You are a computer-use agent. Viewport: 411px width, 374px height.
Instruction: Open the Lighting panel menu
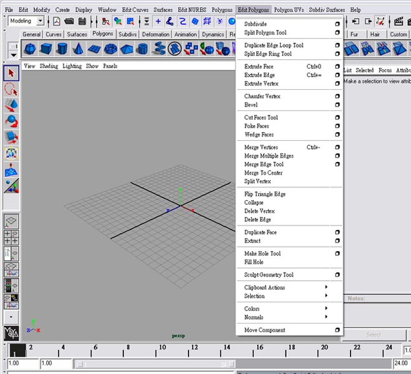click(x=72, y=66)
